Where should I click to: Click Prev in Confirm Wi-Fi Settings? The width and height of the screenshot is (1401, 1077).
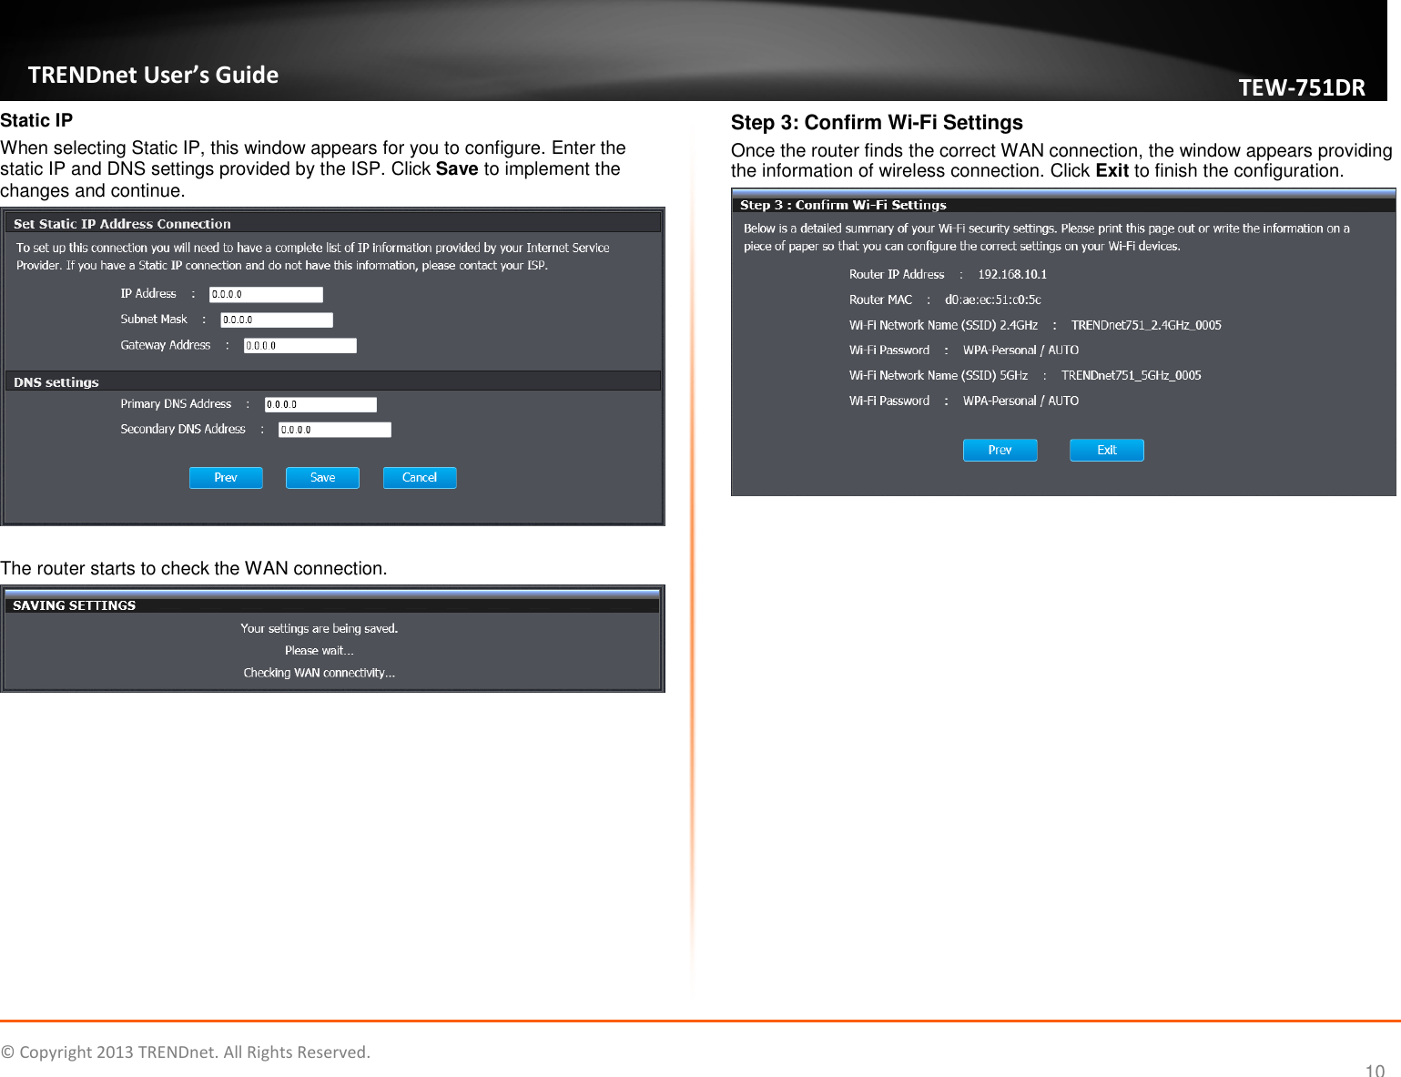click(x=1000, y=450)
